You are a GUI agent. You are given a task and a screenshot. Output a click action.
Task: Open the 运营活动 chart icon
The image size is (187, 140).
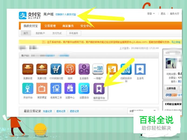[84, 88]
